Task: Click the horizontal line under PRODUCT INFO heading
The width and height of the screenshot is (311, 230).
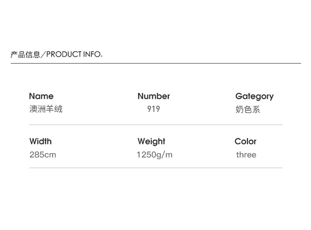Action: tap(155, 63)
